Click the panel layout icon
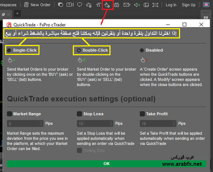Screen dimensions: 213x172 [146, 5]
